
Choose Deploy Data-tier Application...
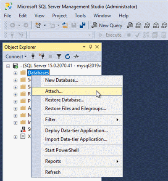tap(77, 130)
